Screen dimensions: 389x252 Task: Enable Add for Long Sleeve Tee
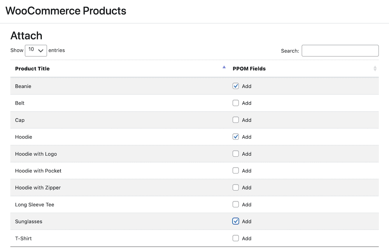[236, 204]
